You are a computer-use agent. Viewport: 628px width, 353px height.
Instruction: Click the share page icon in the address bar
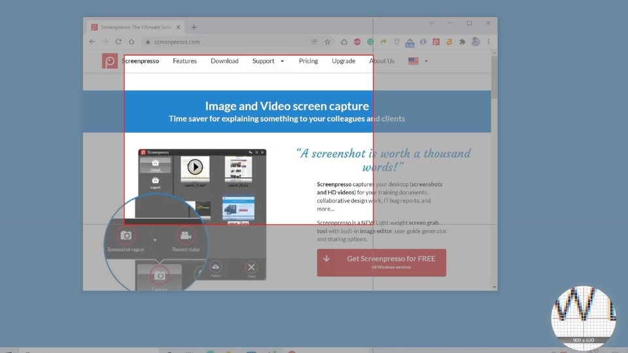(315, 42)
